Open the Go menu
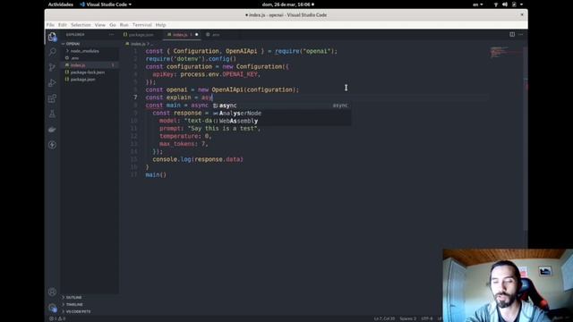 coord(113,25)
